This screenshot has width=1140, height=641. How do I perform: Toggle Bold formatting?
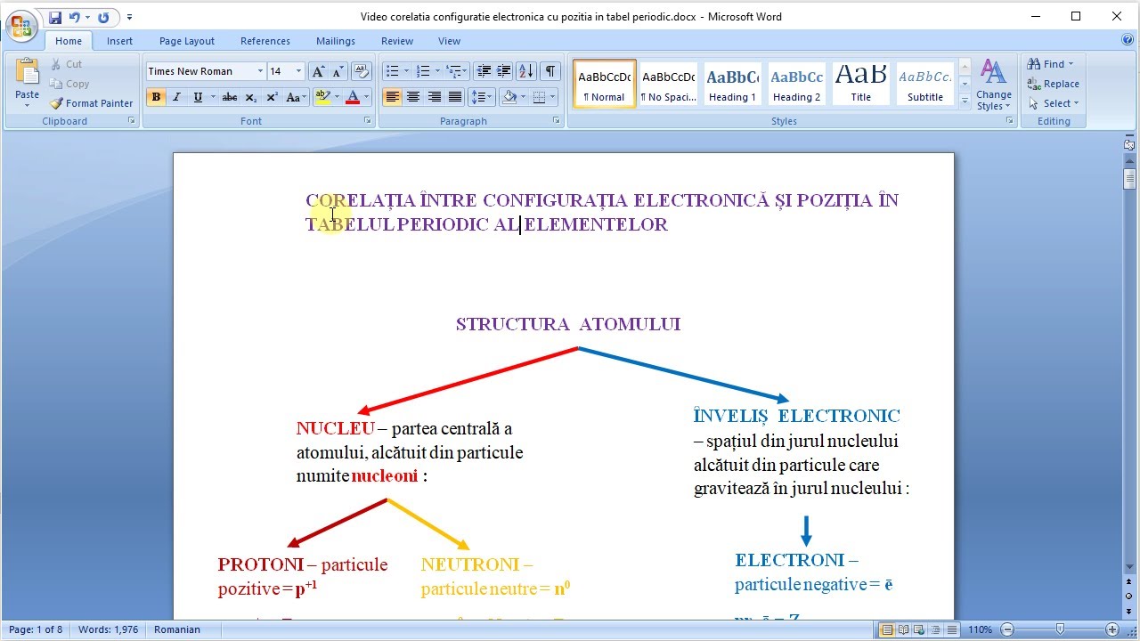(157, 97)
